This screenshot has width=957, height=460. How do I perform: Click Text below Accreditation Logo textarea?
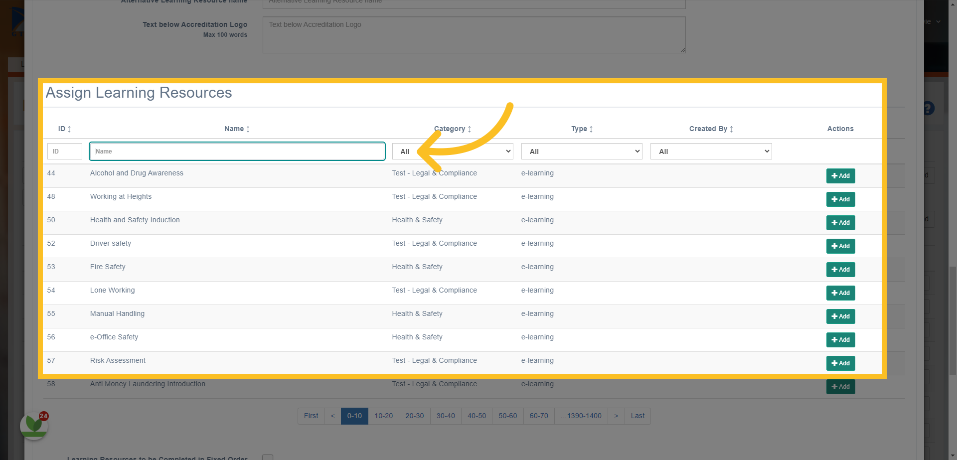point(474,35)
